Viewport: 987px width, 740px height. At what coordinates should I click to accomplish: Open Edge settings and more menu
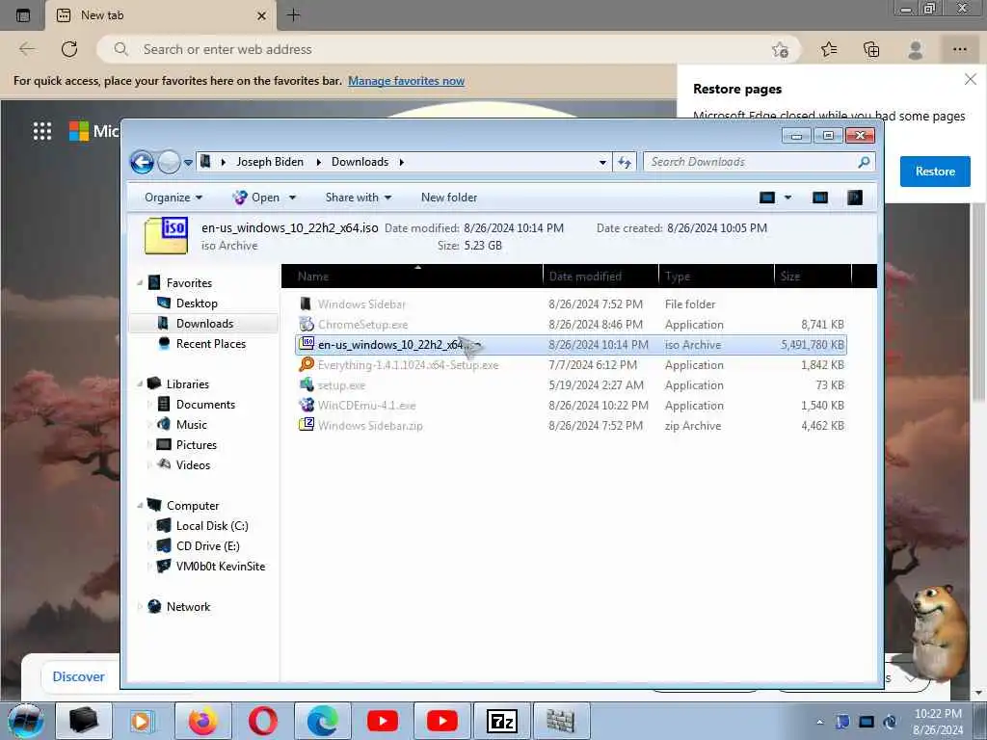pyautogui.click(x=959, y=49)
